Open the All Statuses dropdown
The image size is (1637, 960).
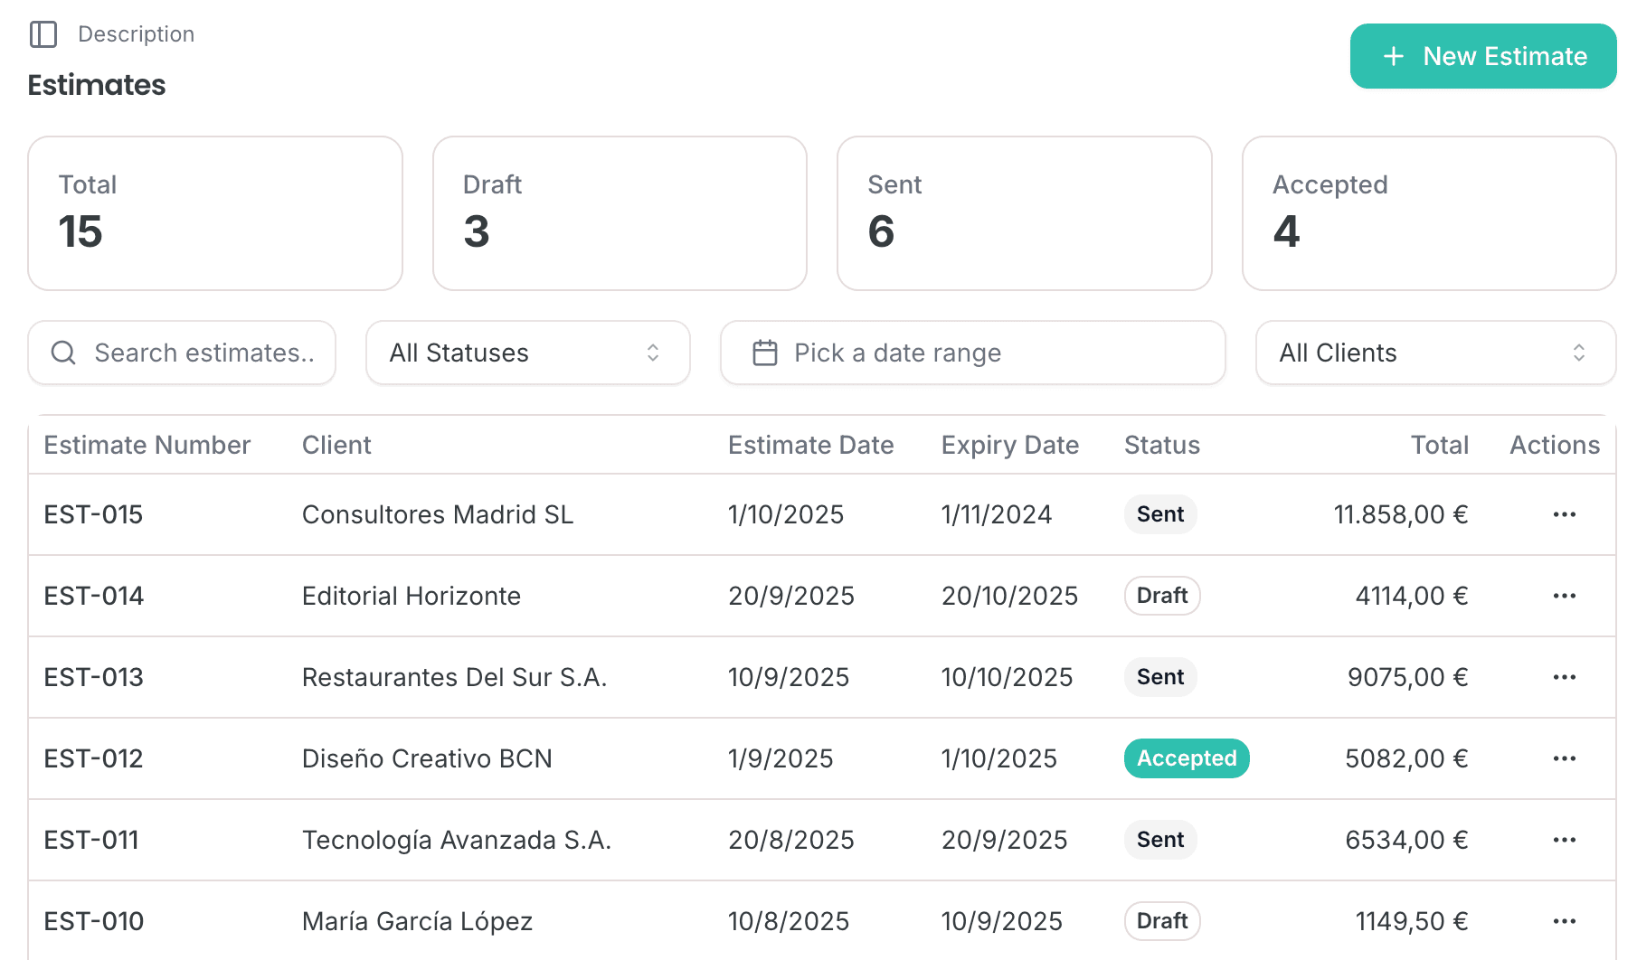coord(527,353)
